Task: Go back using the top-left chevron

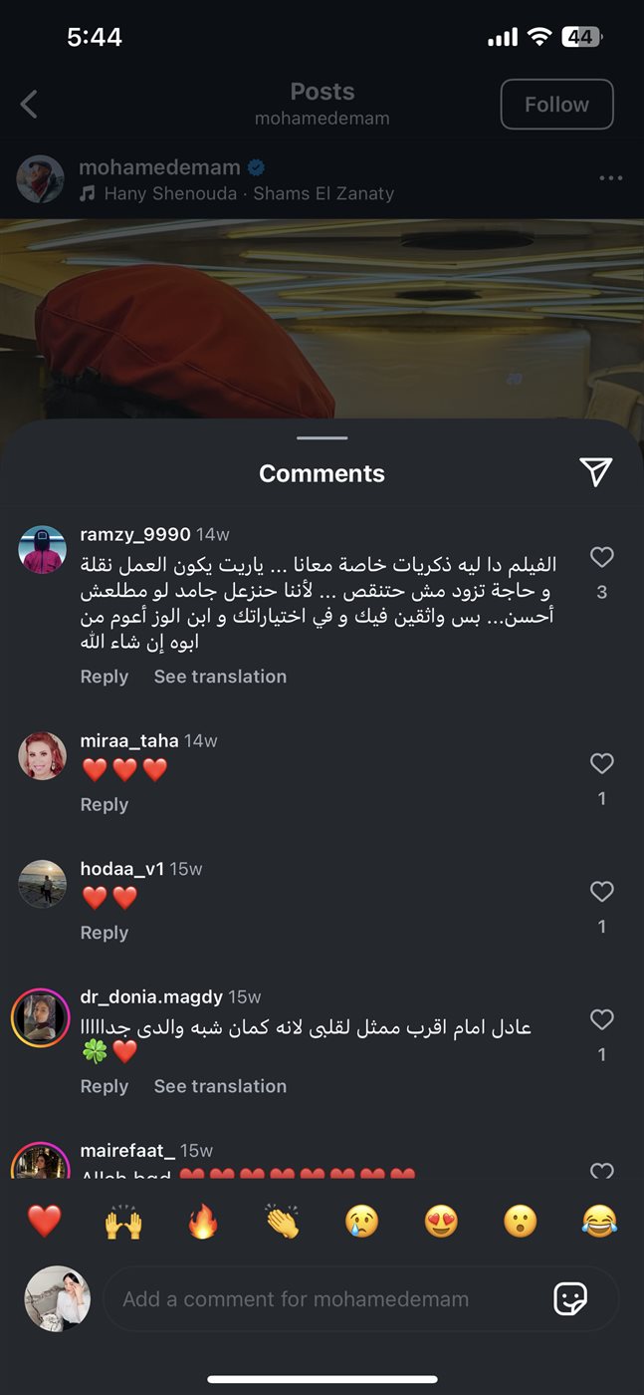Action: pyautogui.click(x=29, y=104)
